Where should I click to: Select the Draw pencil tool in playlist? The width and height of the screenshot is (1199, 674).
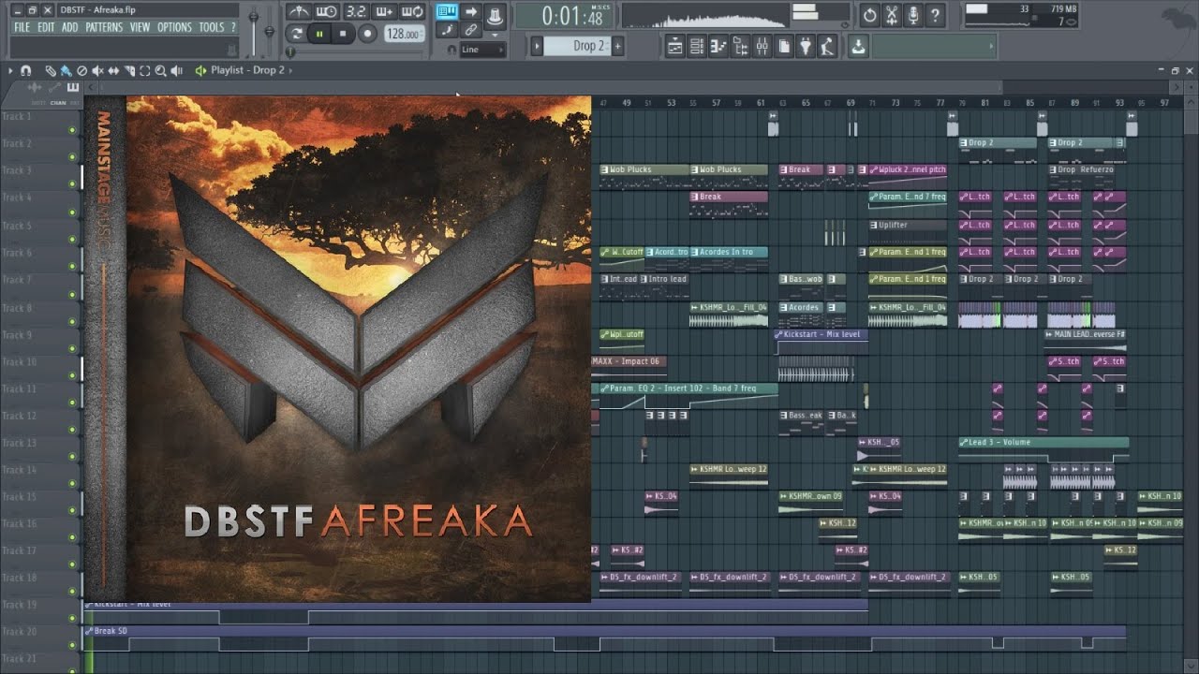pyautogui.click(x=51, y=71)
